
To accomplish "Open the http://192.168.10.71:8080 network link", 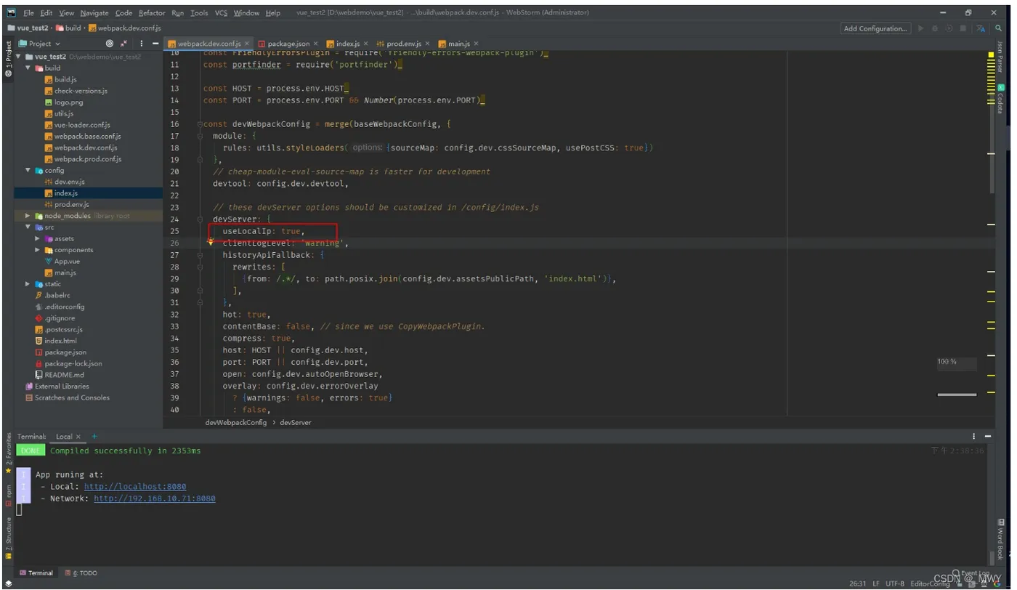I will pos(155,498).
